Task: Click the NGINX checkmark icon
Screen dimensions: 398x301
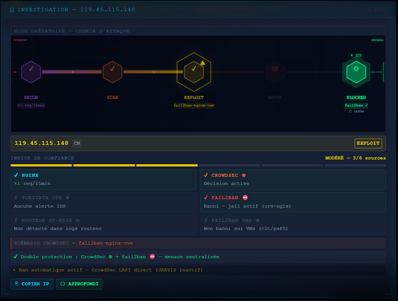Action: point(16,175)
